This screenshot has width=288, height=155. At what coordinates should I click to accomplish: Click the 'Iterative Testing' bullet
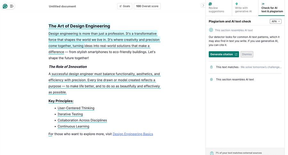click(70, 114)
